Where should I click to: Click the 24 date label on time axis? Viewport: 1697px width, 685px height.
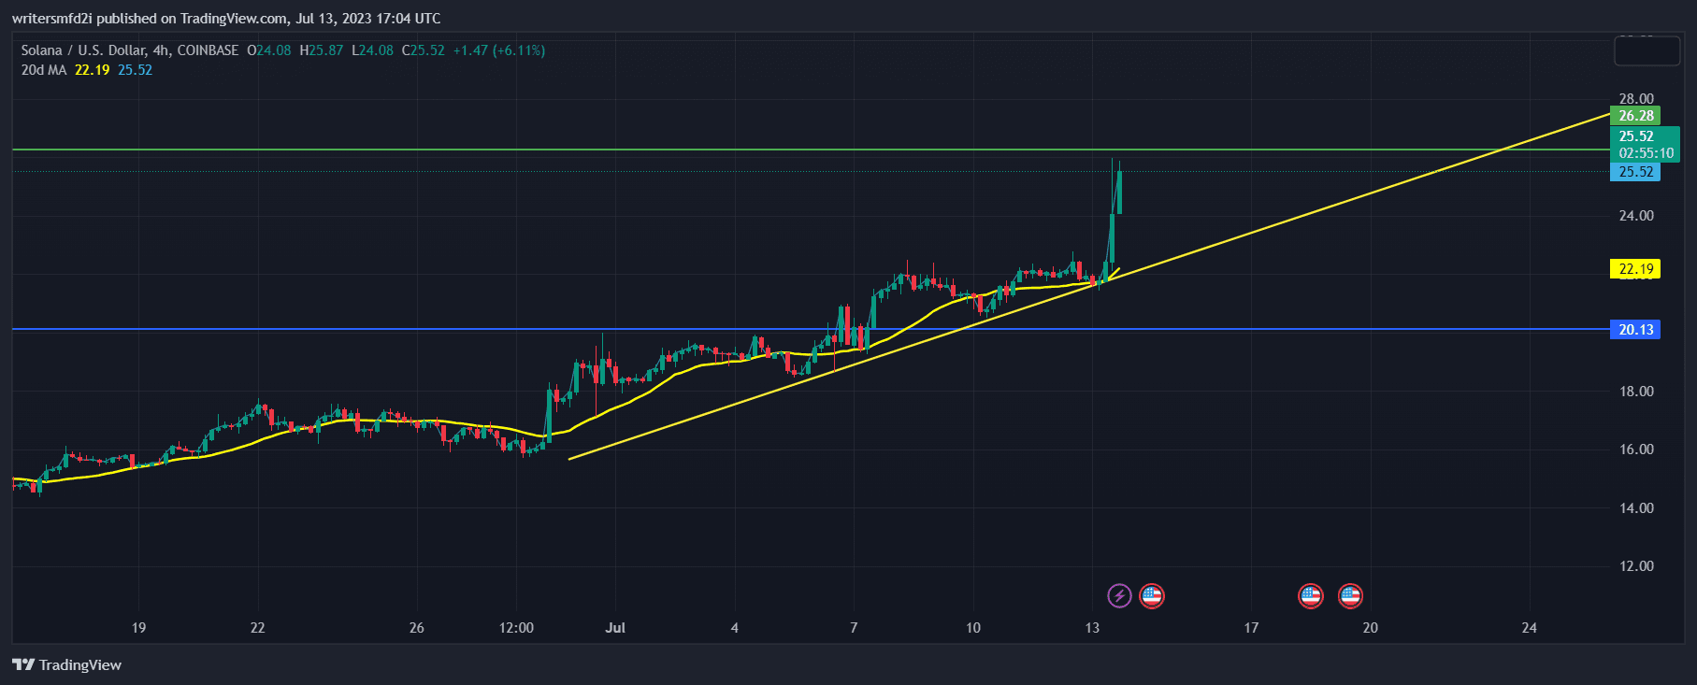(x=1529, y=628)
